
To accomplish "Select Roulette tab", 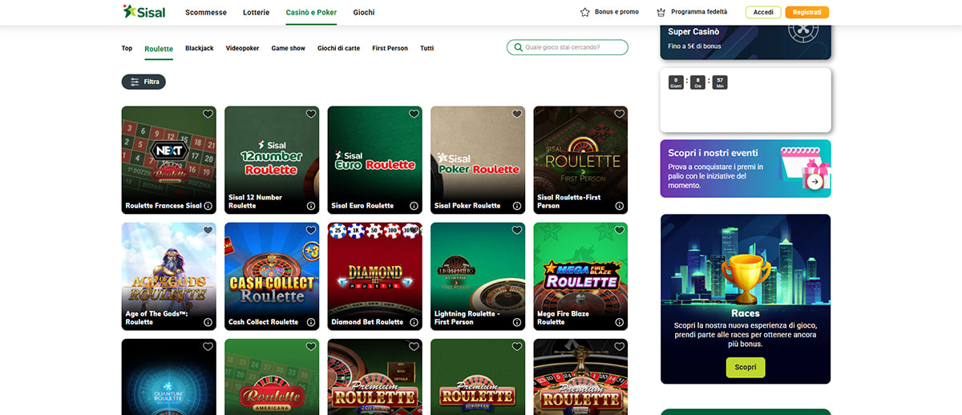I will (159, 49).
